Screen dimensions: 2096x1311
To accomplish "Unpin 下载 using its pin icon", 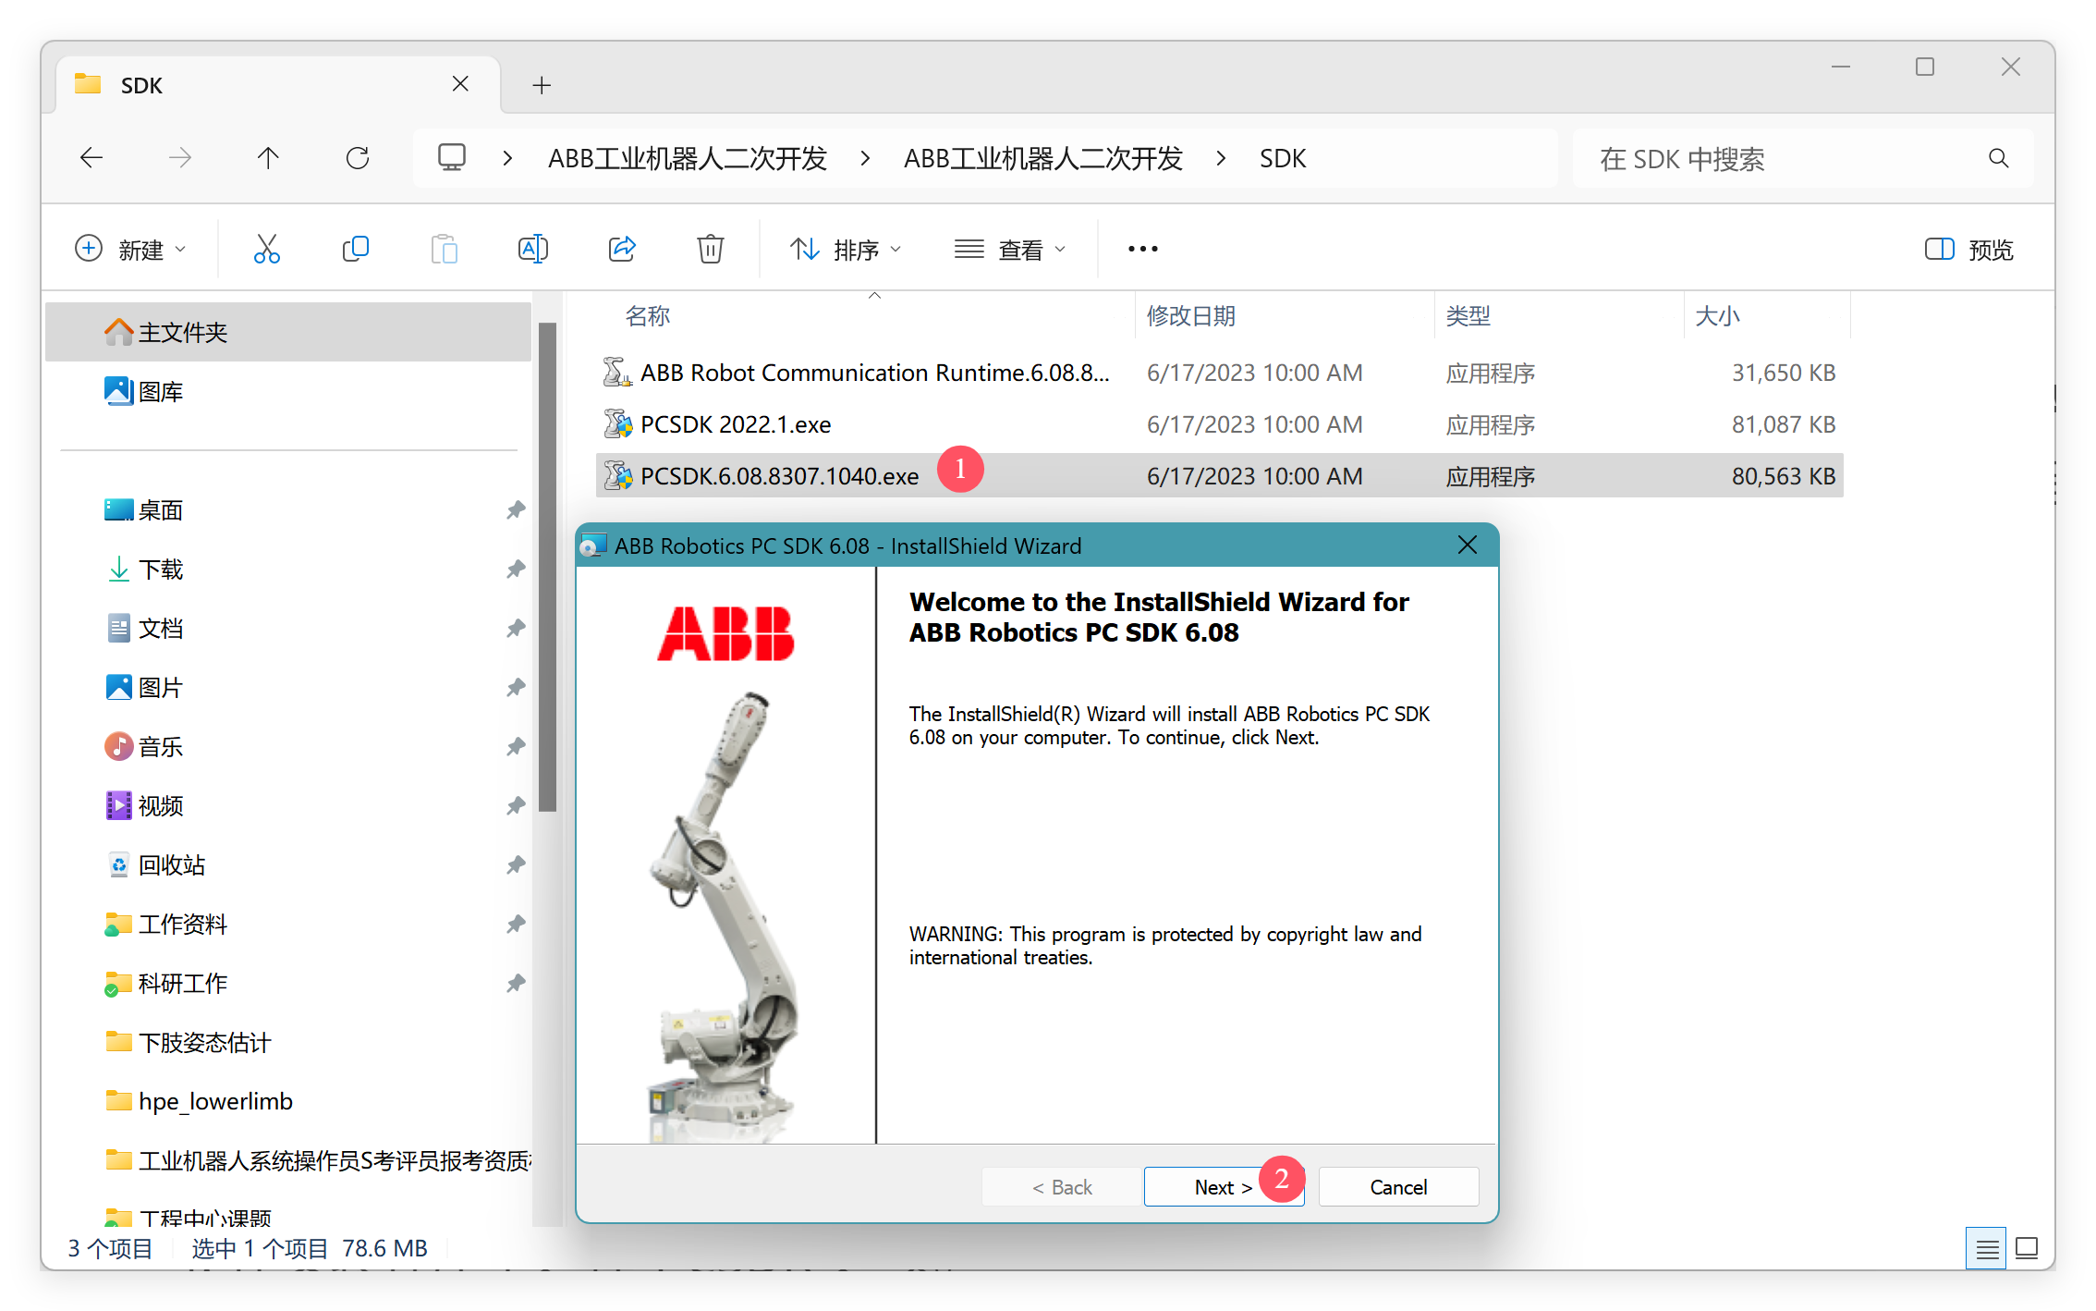I will coord(516,569).
